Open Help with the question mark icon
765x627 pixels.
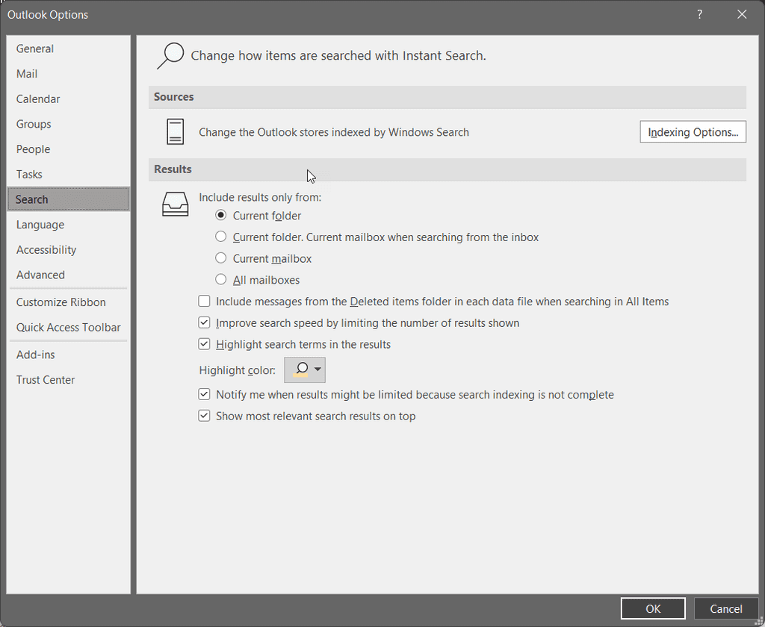(699, 14)
